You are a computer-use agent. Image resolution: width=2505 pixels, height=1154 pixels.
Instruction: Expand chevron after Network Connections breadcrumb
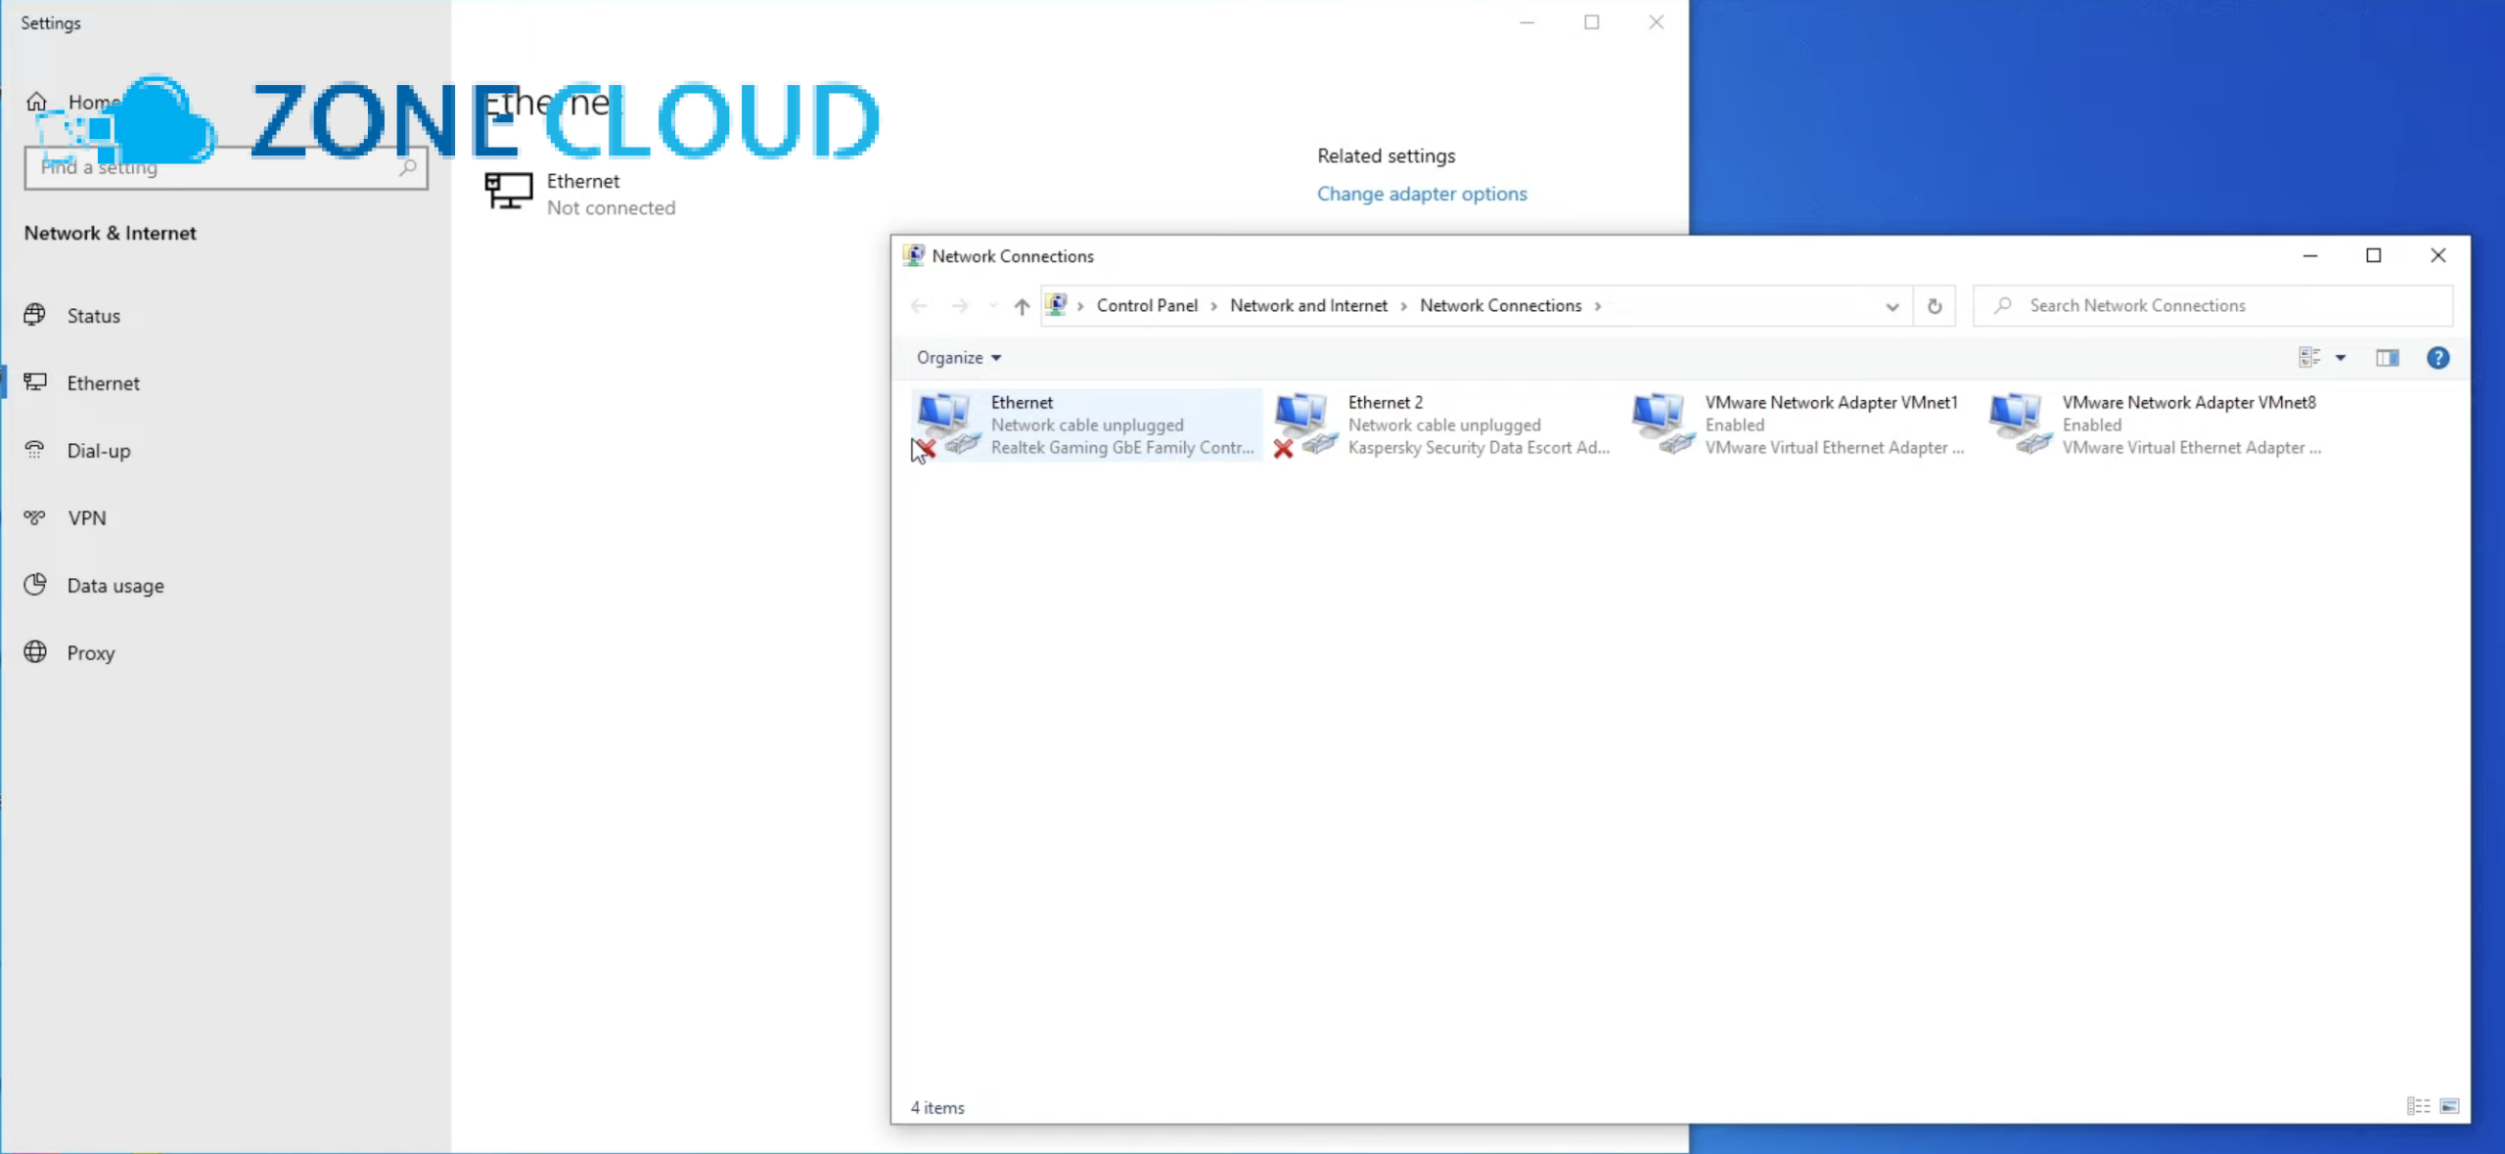tap(1598, 306)
